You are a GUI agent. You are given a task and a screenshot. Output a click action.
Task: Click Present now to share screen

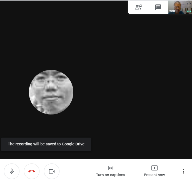point(154,171)
